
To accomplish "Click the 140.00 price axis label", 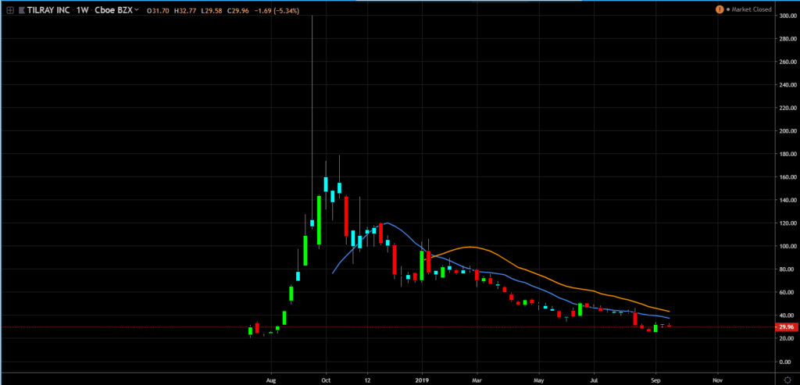I will tap(787, 200).
